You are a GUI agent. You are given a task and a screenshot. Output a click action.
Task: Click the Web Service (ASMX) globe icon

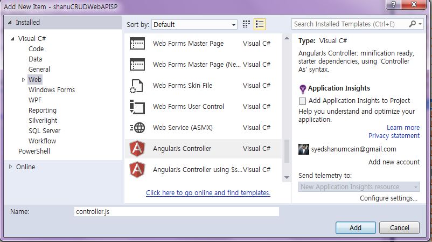click(137, 128)
